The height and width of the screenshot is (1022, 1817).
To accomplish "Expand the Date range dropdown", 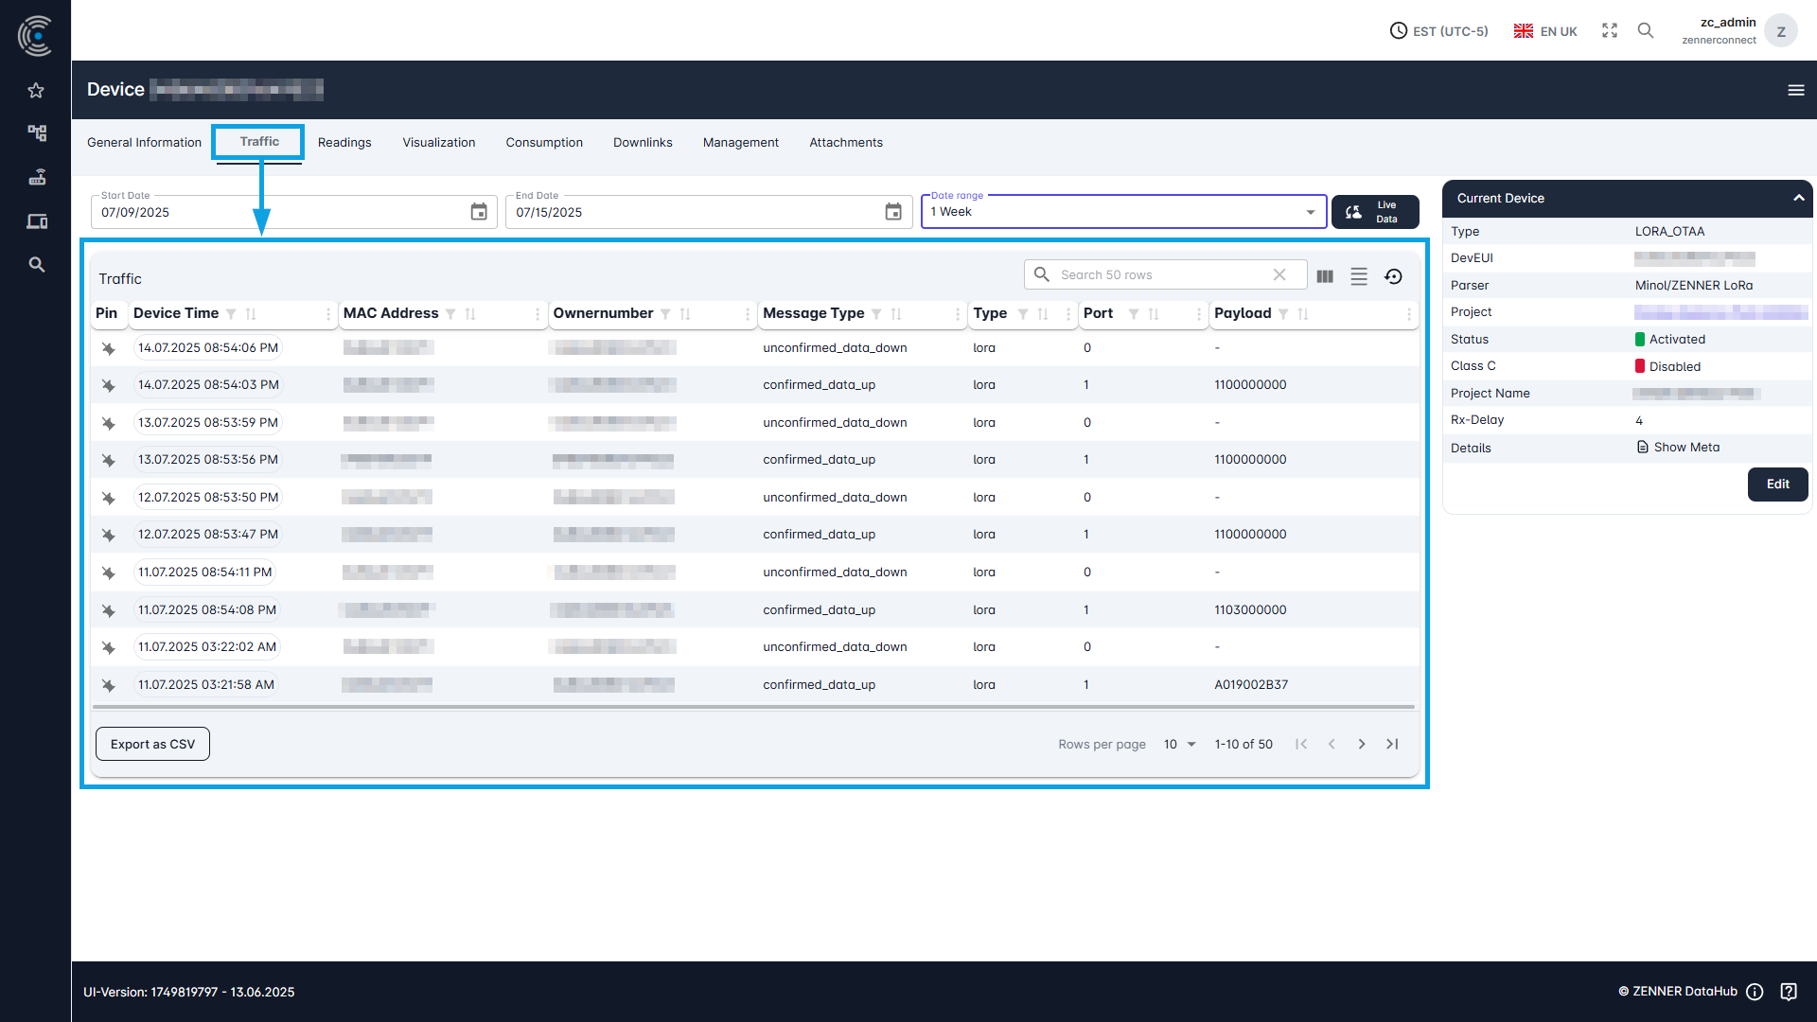I will (1310, 211).
